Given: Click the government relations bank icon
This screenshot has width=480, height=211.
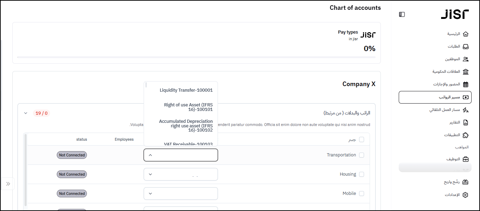Looking at the screenshot, I should 465,72.
